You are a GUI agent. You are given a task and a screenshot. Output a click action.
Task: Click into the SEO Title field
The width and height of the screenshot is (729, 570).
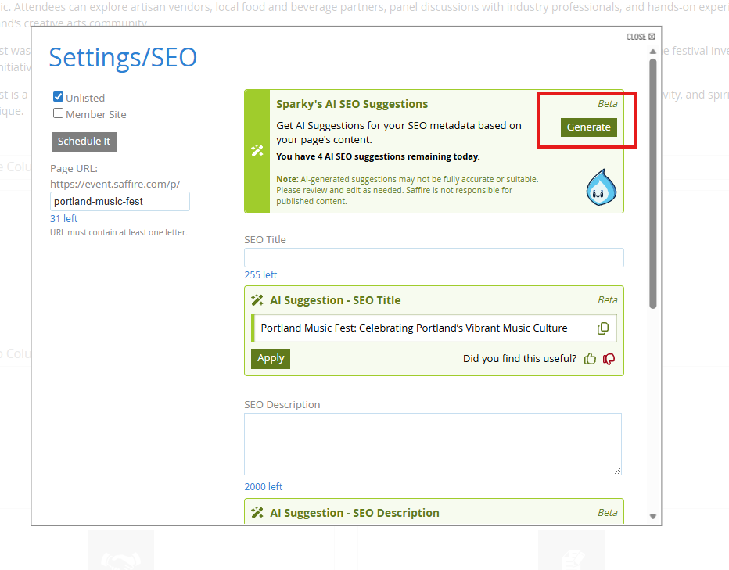pos(434,257)
